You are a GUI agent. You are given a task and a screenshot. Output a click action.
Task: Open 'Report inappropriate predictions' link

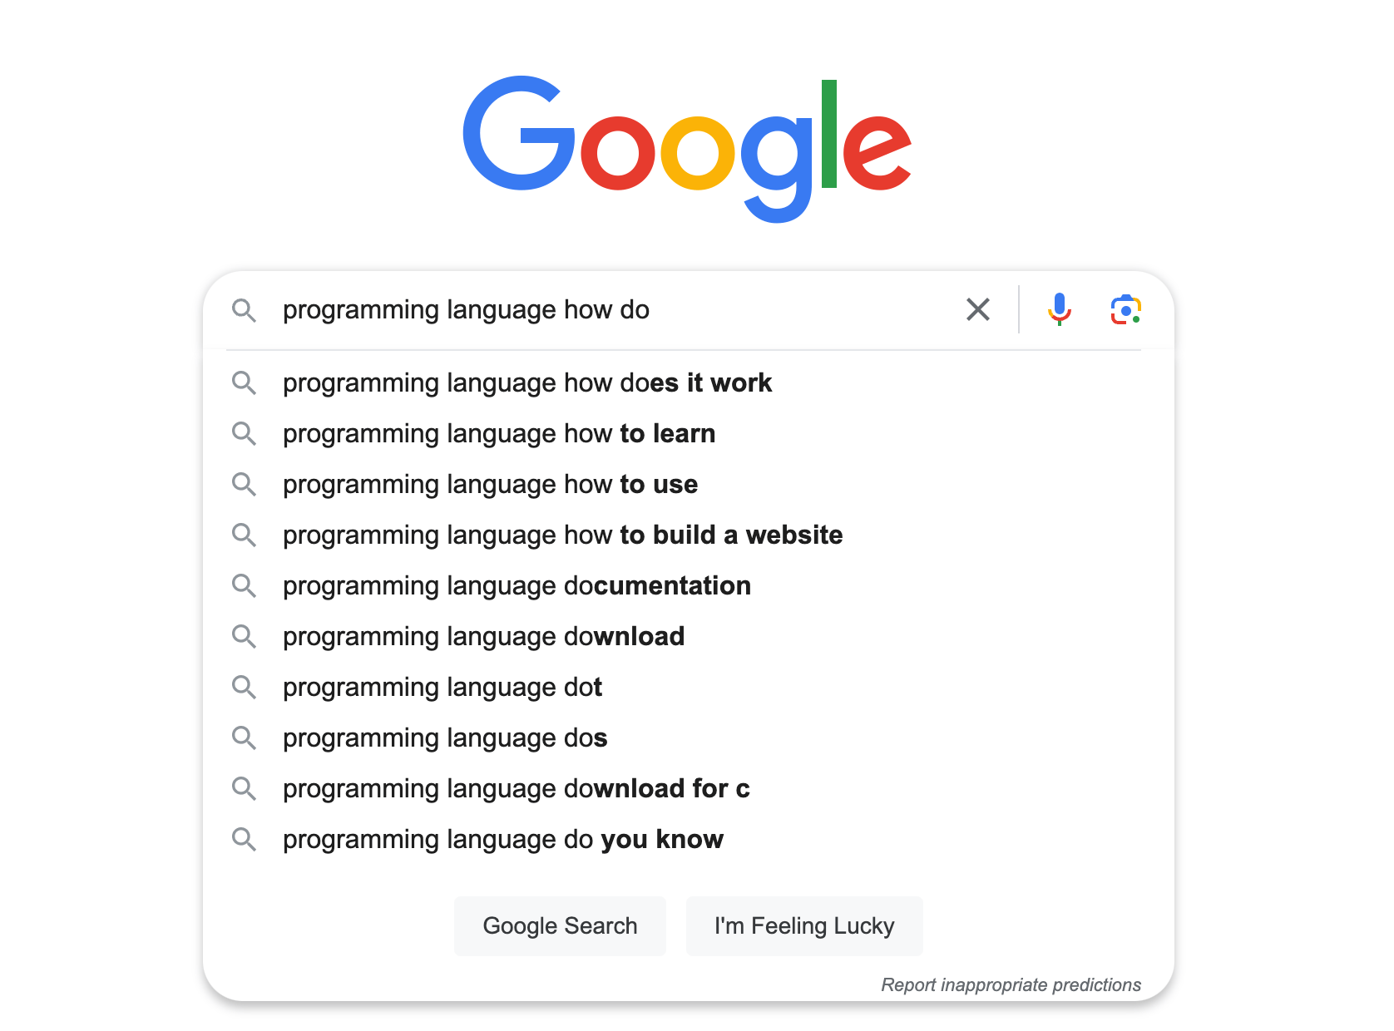click(1011, 984)
